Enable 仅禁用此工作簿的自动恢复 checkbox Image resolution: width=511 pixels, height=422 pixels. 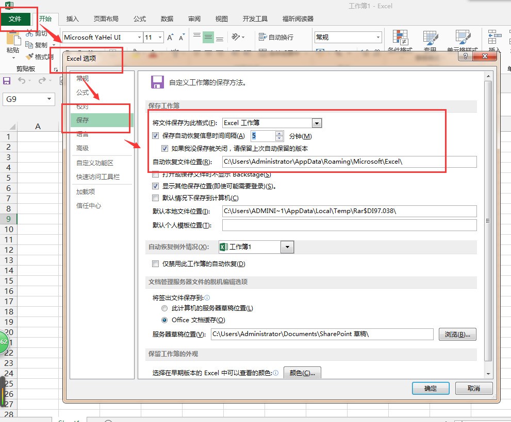click(155, 264)
